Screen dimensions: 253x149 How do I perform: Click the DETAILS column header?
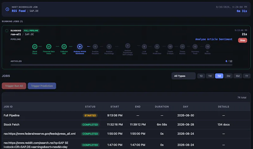224,106
